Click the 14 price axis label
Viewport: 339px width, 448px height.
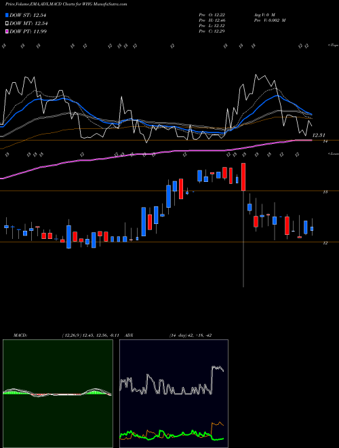pos(325,141)
